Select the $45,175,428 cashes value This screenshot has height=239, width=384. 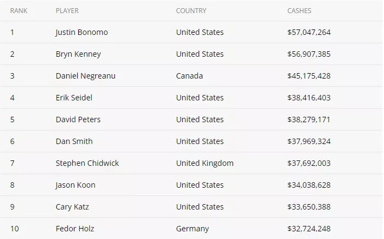point(309,76)
